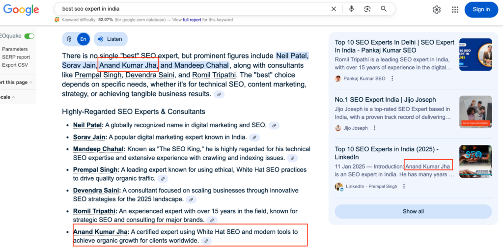Select Export CSV in SEOquake panel
Image resolution: width=503 pixels, height=250 pixels.
[15, 65]
